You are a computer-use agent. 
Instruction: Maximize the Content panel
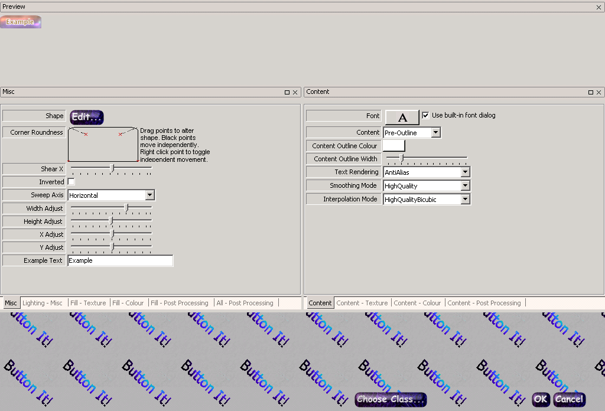pyautogui.click(x=590, y=93)
